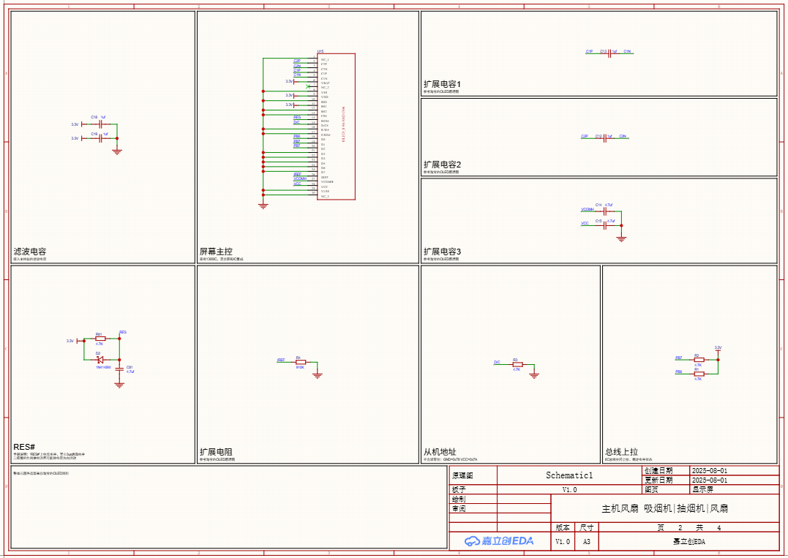The height and width of the screenshot is (558, 788).
Task: Select capacitor C14 on the VCOMH net
Action: 605,211
